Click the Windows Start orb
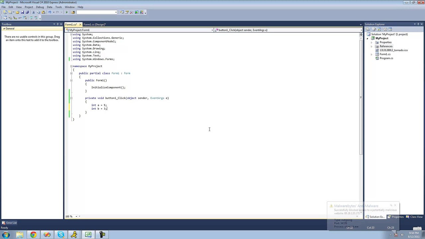Image resolution: width=425 pixels, height=239 pixels. tap(6, 235)
